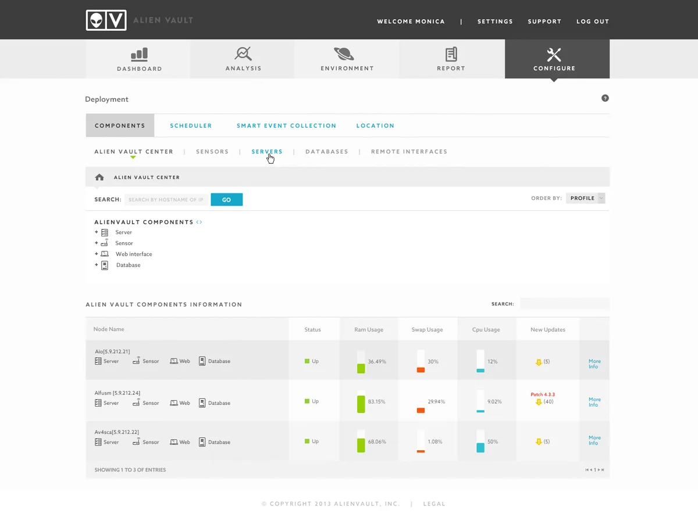Click the Server icon in the Aio row

tap(98, 361)
